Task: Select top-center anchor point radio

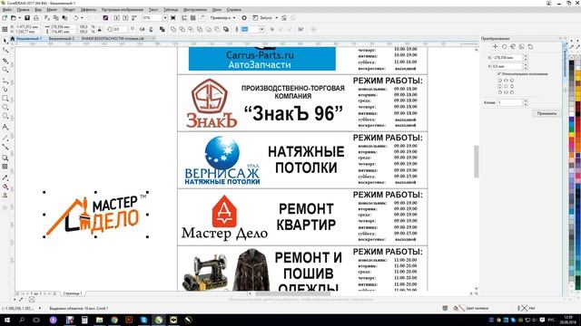Action: (506, 81)
